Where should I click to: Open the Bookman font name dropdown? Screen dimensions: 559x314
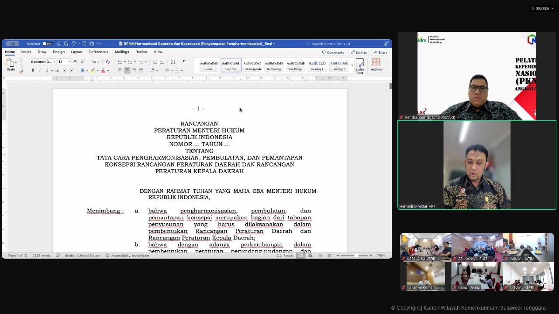pyautogui.click(x=43, y=62)
